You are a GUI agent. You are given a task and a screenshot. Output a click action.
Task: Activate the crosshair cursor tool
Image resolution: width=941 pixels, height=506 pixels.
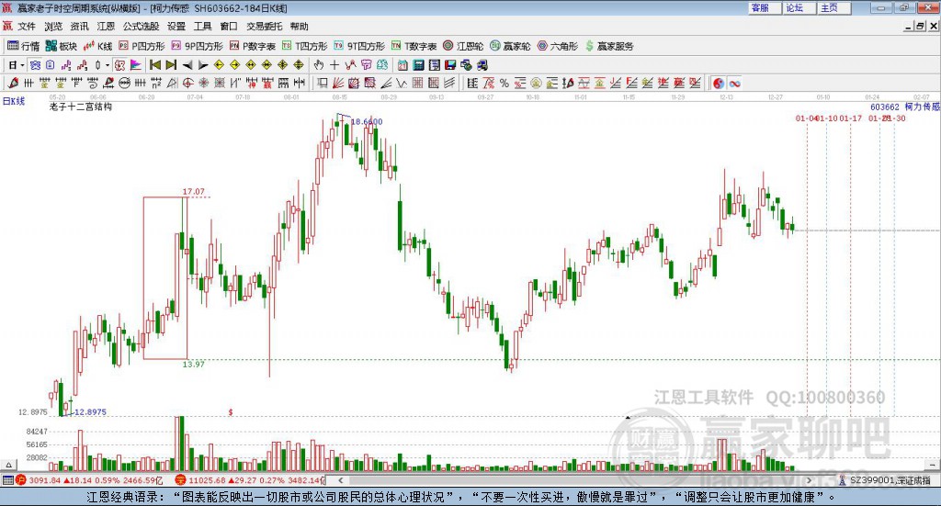click(x=334, y=65)
